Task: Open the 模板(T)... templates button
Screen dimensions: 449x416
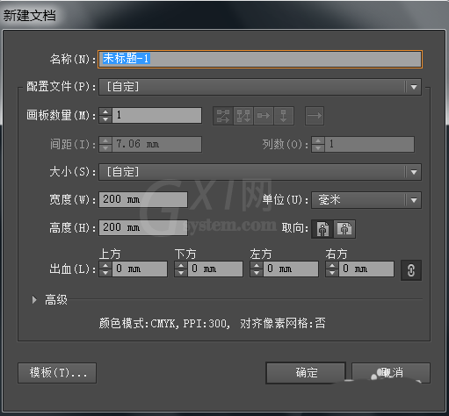Action: pyautogui.click(x=57, y=373)
